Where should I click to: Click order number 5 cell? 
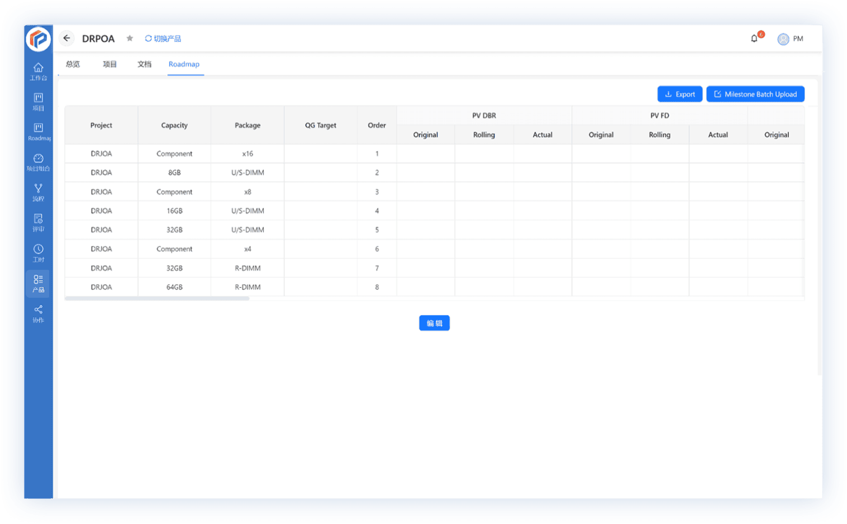pyautogui.click(x=377, y=230)
